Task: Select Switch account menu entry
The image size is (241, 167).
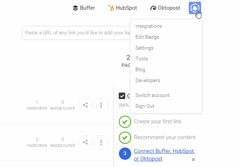Action: pos(153,95)
